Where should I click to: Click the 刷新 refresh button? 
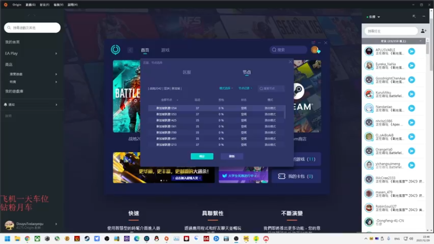pos(232,156)
